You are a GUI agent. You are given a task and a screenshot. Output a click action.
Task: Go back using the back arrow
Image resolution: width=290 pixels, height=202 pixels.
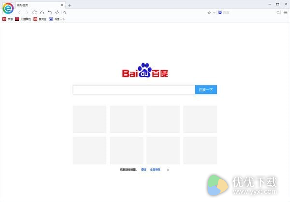click(19, 13)
